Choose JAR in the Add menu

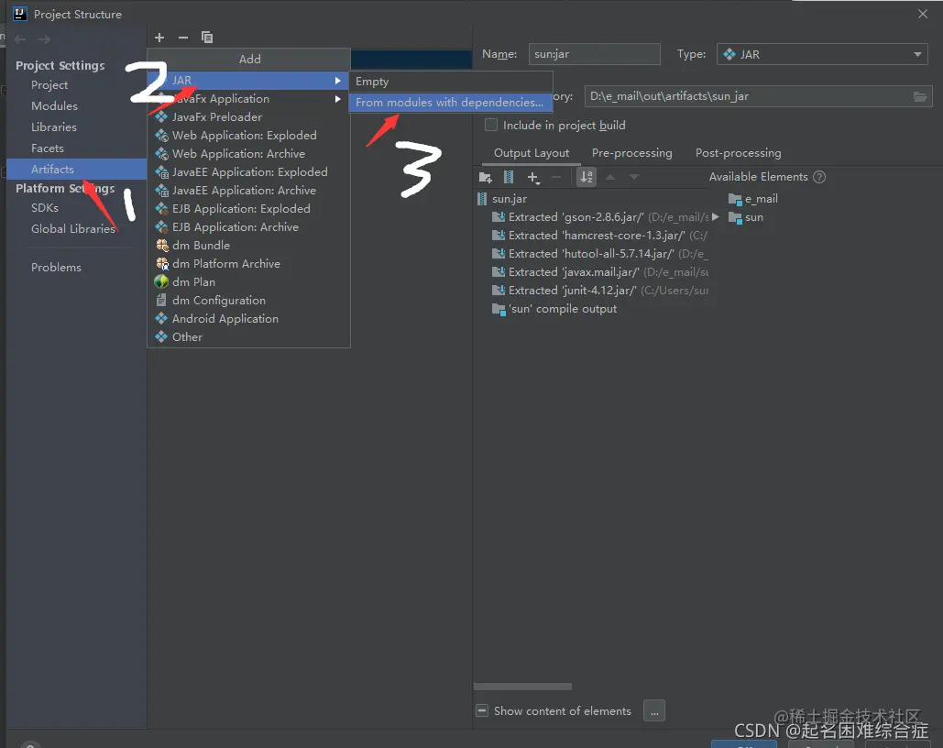pos(248,80)
